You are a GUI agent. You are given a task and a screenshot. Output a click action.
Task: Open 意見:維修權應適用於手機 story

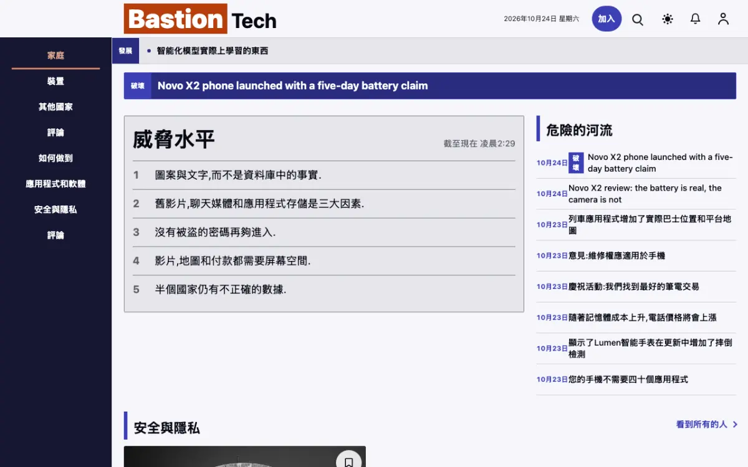click(x=616, y=256)
